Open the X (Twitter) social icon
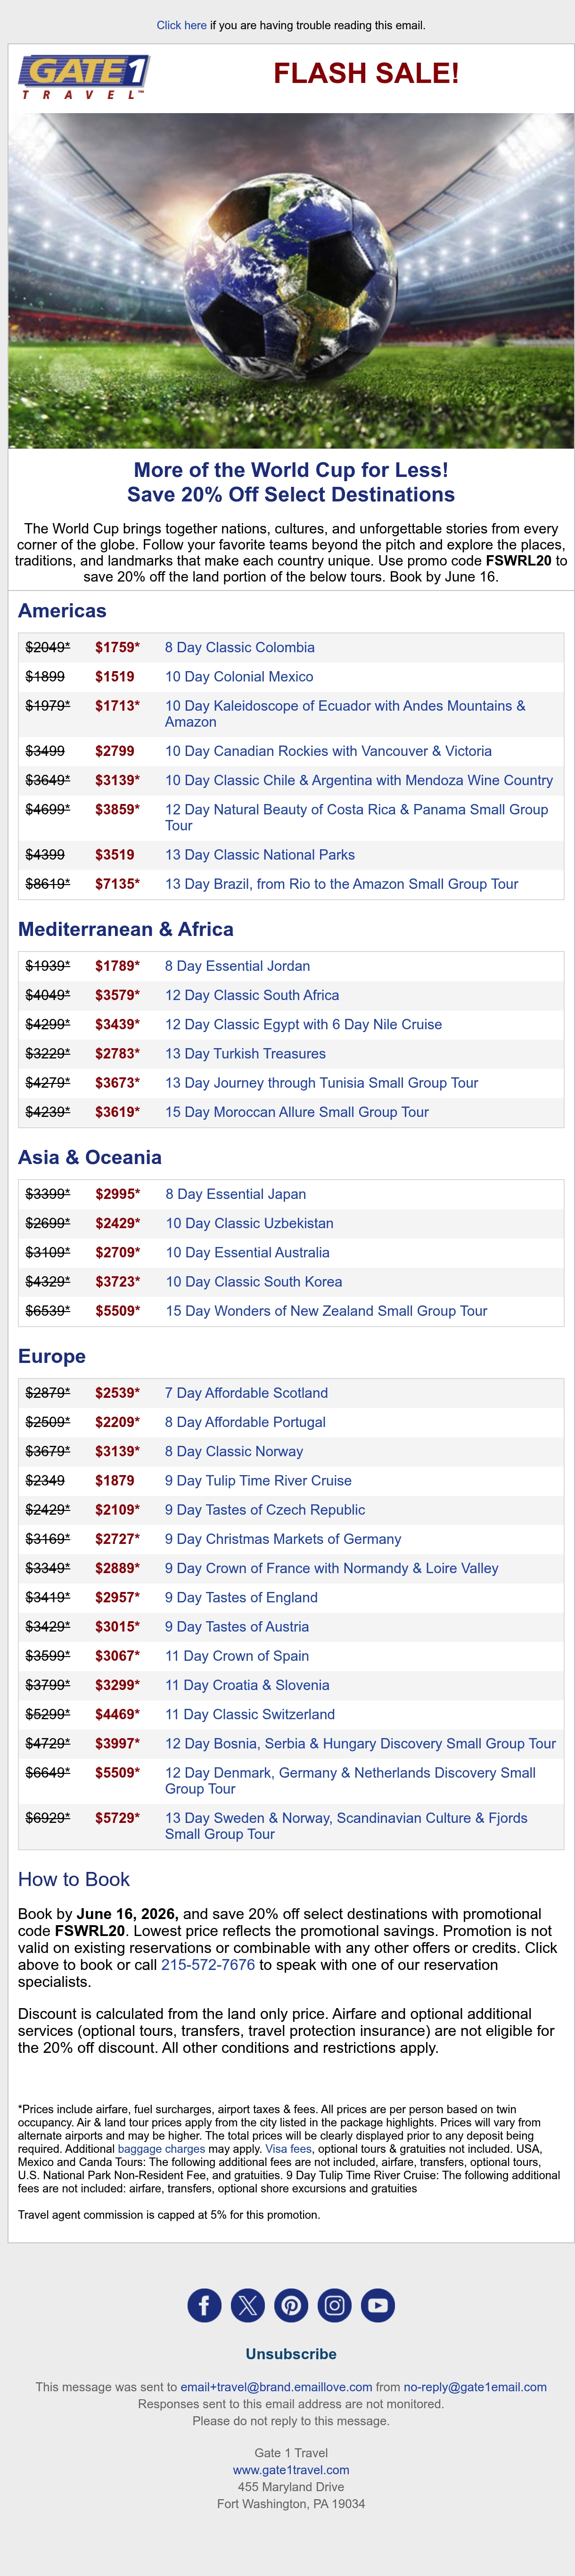Screen dimensions: 575x2576 248,2305
